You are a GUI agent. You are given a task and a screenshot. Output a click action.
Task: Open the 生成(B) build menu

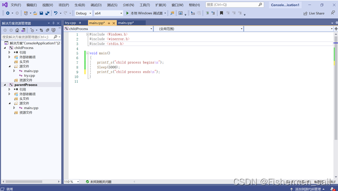tap(80, 5)
